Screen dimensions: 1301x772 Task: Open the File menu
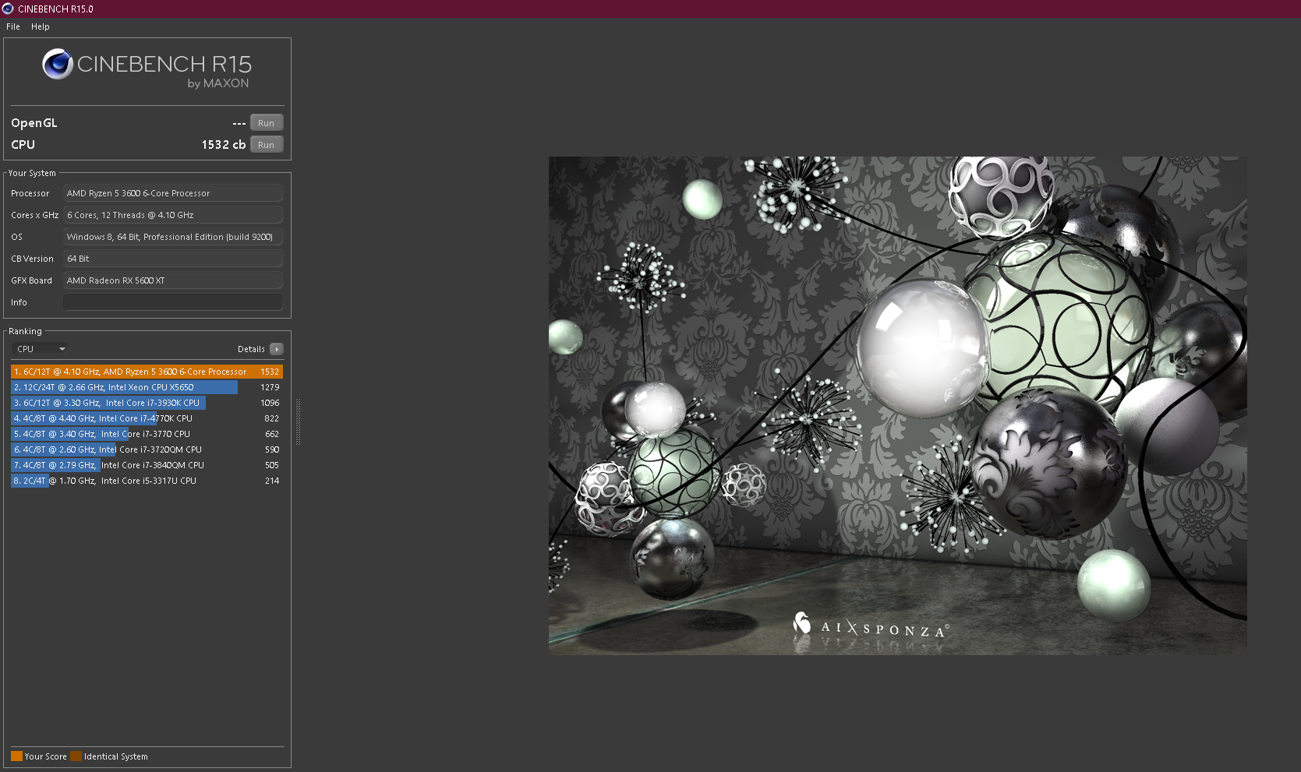[13, 26]
